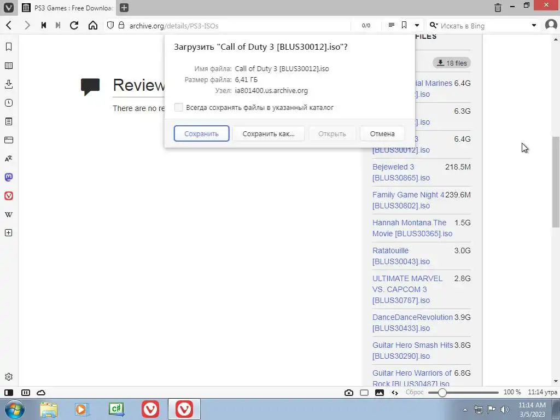Select the PS3 Games browser tab
560x420 pixels.
(x=67, y=8)
